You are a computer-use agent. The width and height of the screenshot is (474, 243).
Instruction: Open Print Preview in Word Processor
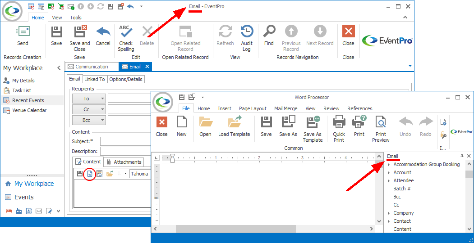[x=381, y=129]
